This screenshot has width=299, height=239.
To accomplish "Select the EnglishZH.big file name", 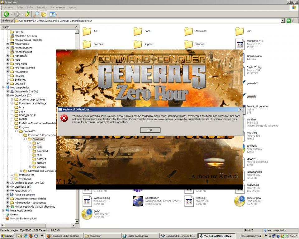I will (x=254, y=67).
